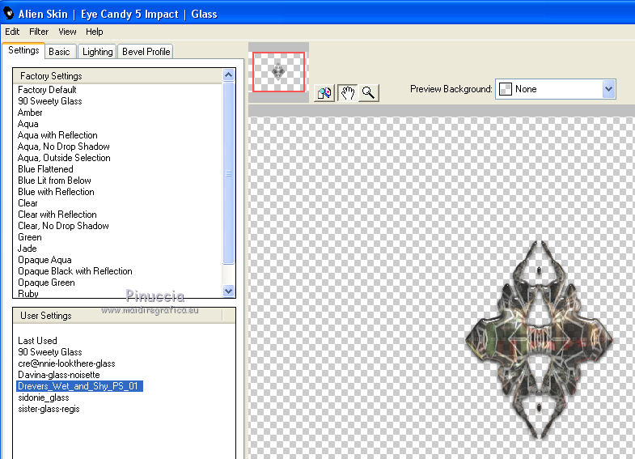The width and height of the screenshot is (635, 459).
Task: Select Davina-glass-noisette user preset
Action: pyautogui.click(x=59, y=375)
